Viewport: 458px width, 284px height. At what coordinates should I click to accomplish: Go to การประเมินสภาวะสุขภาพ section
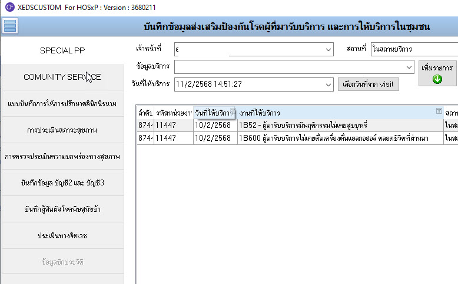[62, 130]
